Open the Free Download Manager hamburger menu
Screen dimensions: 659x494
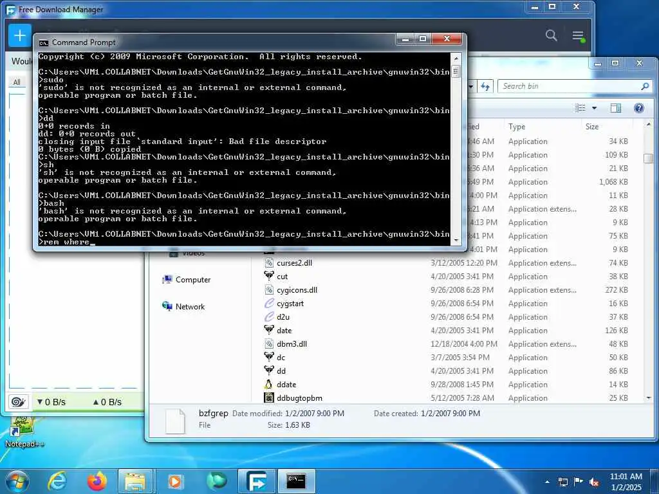coord(579,36)
